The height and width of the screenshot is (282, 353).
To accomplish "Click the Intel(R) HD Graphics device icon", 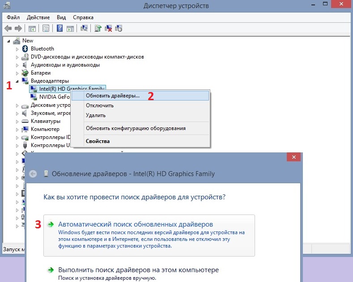I will point(34,89).
